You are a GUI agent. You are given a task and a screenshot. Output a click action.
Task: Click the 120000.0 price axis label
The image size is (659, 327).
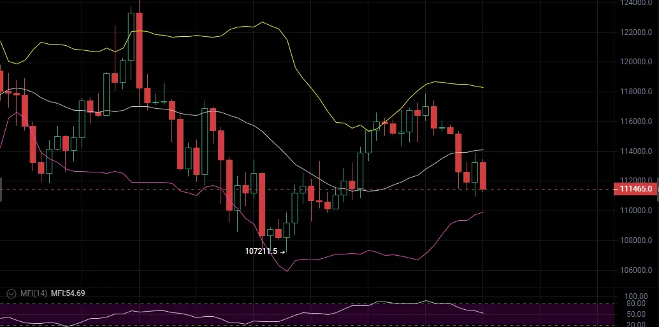636,62
